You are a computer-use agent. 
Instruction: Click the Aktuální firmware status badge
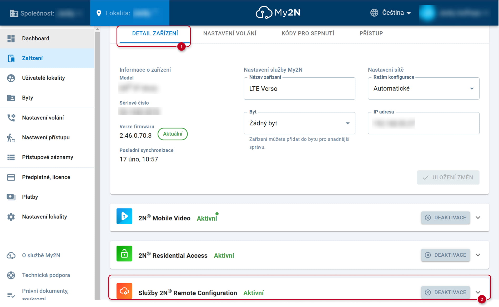pyautogui.click(x=173, y=134)
